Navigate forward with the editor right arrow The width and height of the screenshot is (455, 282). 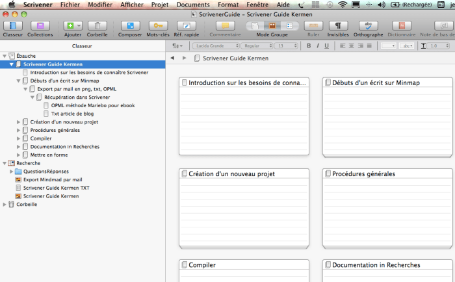184,58
